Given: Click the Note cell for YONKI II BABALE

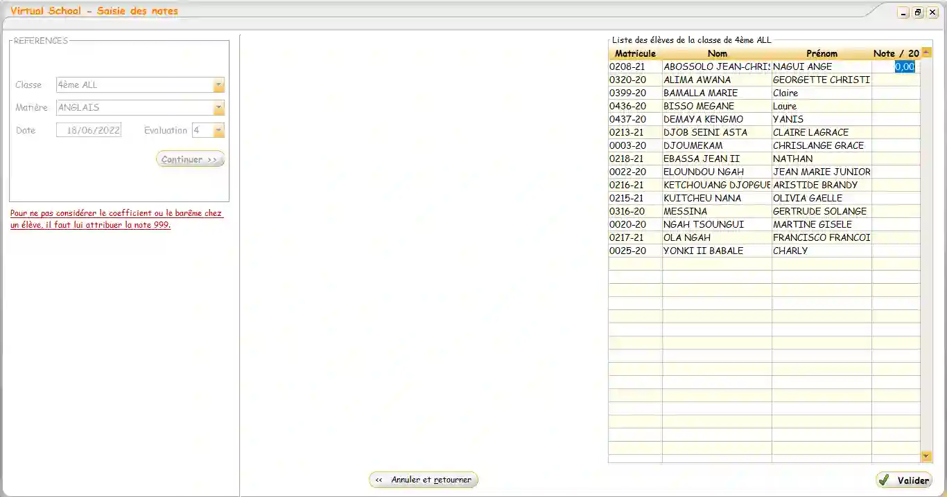Looking at the screenshot, I should pyautogui.click(x=894, y=251).
